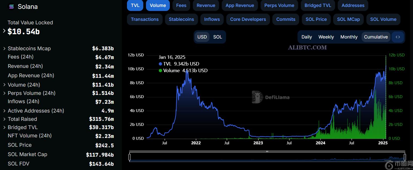Switch denomination to SOL
413x170 pixels.
coord(217,37)
